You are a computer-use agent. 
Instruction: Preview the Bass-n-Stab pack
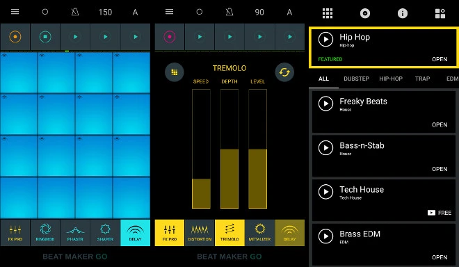pos(325,147)
